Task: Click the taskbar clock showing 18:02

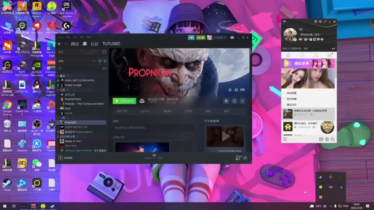Action: click(x=357, y=206)
